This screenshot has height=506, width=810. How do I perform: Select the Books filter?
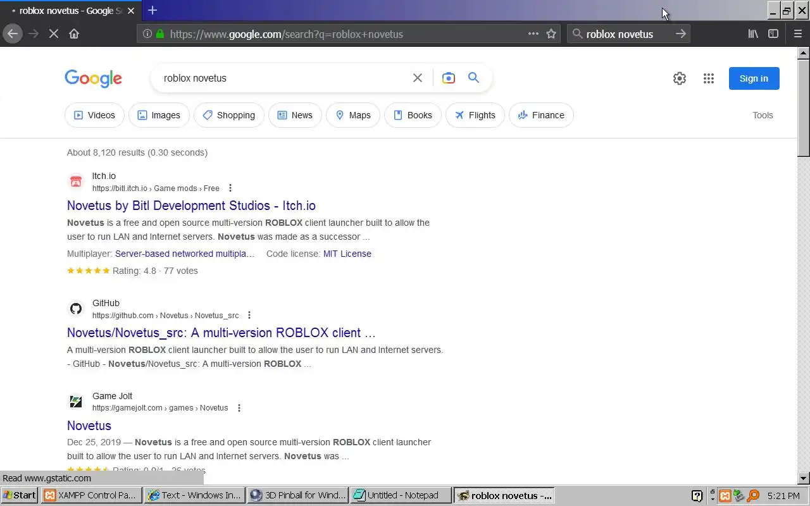(413, 115)
